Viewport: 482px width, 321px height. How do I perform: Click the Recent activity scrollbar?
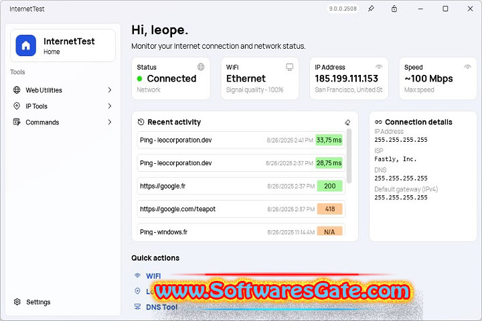click(x=349, y=156)
